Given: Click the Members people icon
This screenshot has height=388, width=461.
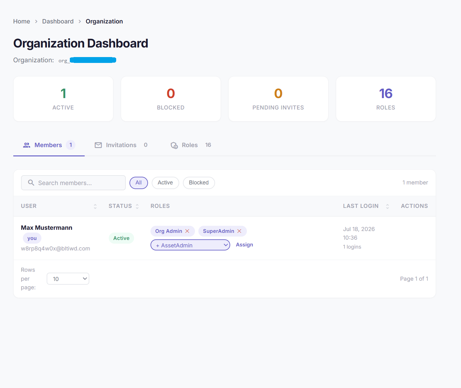Looking at the screenshot, I should [27, 145].
